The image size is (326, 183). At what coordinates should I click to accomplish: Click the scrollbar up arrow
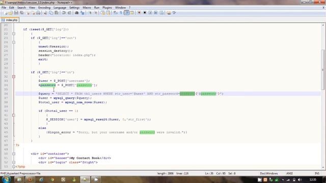tap(323, 25)
